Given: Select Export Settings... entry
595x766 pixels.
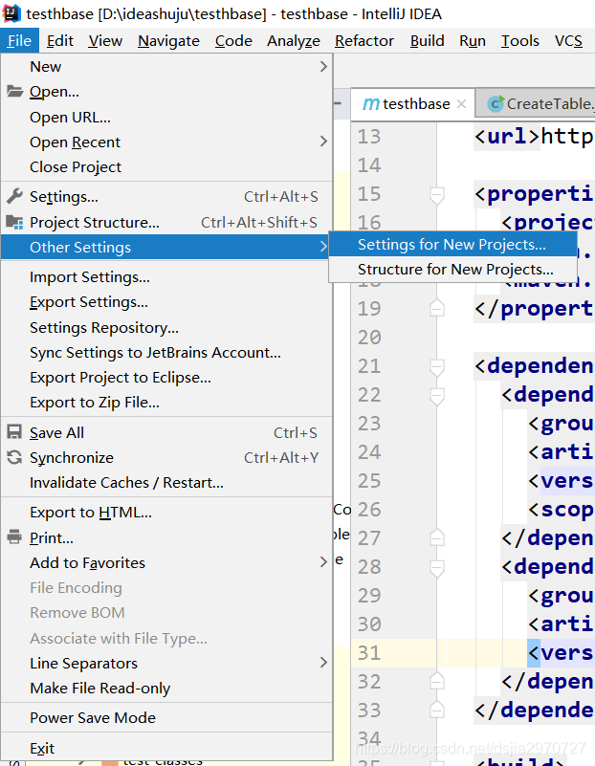Looking at the screenshot, I should pos(166,302).
